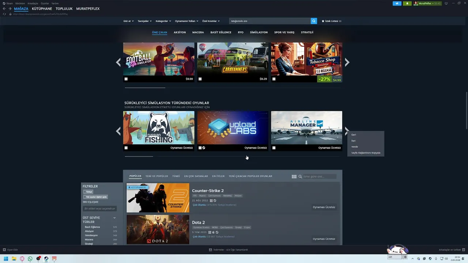This screenshot has height=263, width=468.
Task: Expand the Özel Kısımlar dropdown
Action: (211, 21)
